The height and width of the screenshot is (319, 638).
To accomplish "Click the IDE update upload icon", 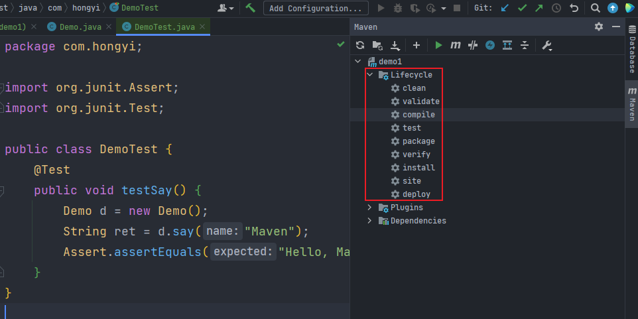I will click(x=613, y=8).
